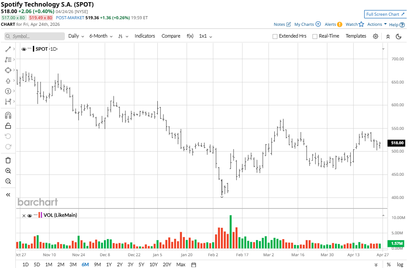Pick the numbered circle annotation tool

pos(8,91)
